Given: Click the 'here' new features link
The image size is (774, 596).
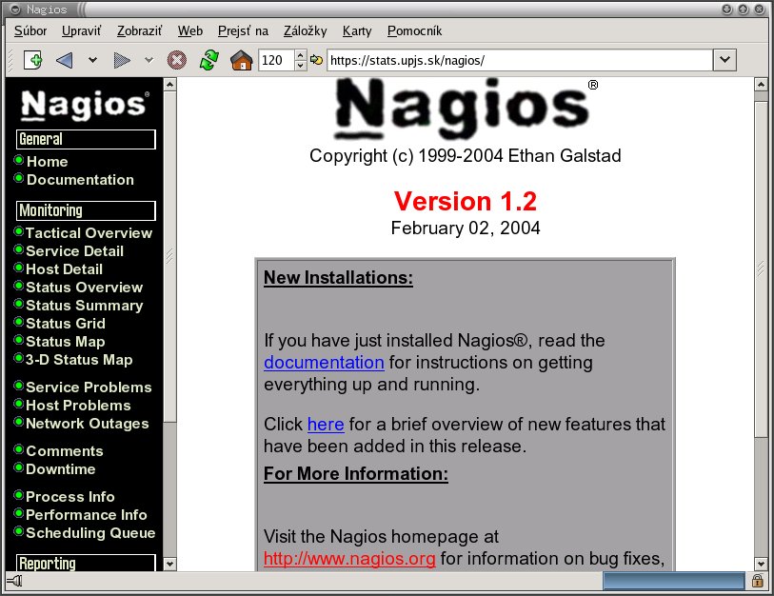Looking at the screenshot, I should 326,425.
